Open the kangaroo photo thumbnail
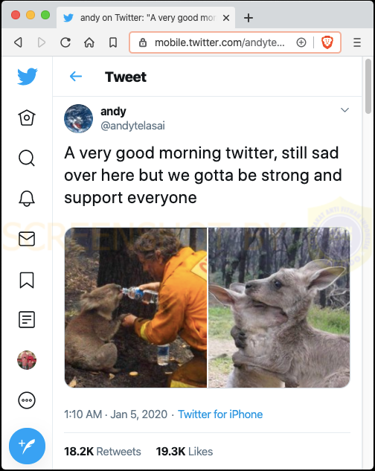This screenshot has height=471, width=375. coord(279,307)
